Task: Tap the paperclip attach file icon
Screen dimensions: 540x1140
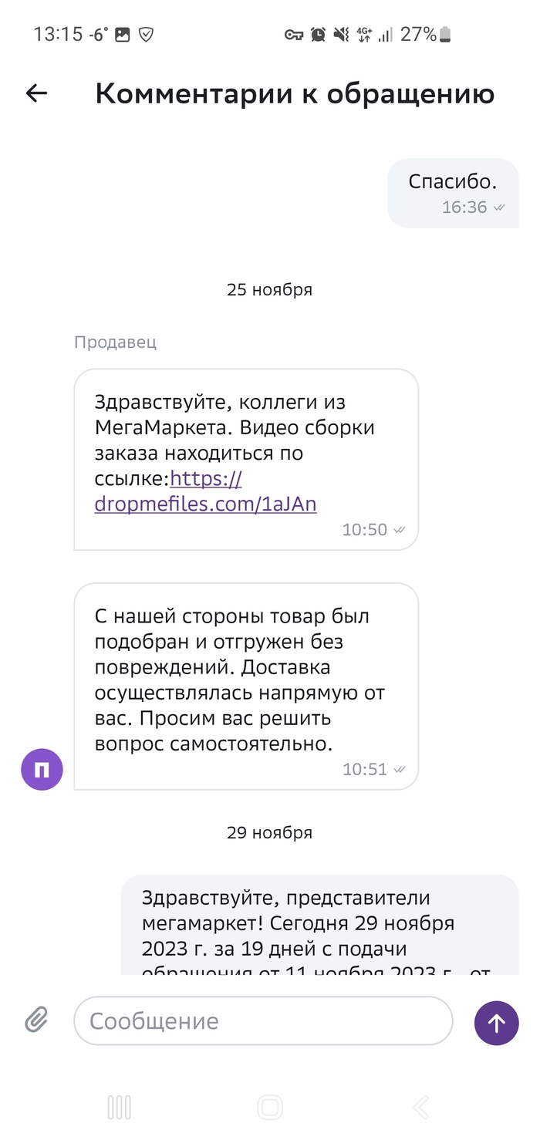Action: click(x=36, y=1021)
